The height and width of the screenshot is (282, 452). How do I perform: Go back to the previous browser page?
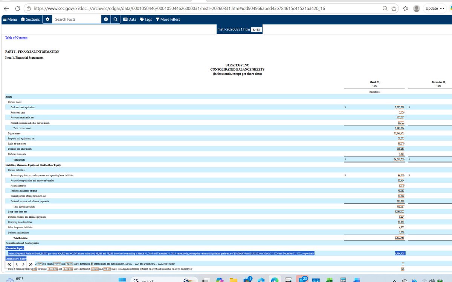7,8
